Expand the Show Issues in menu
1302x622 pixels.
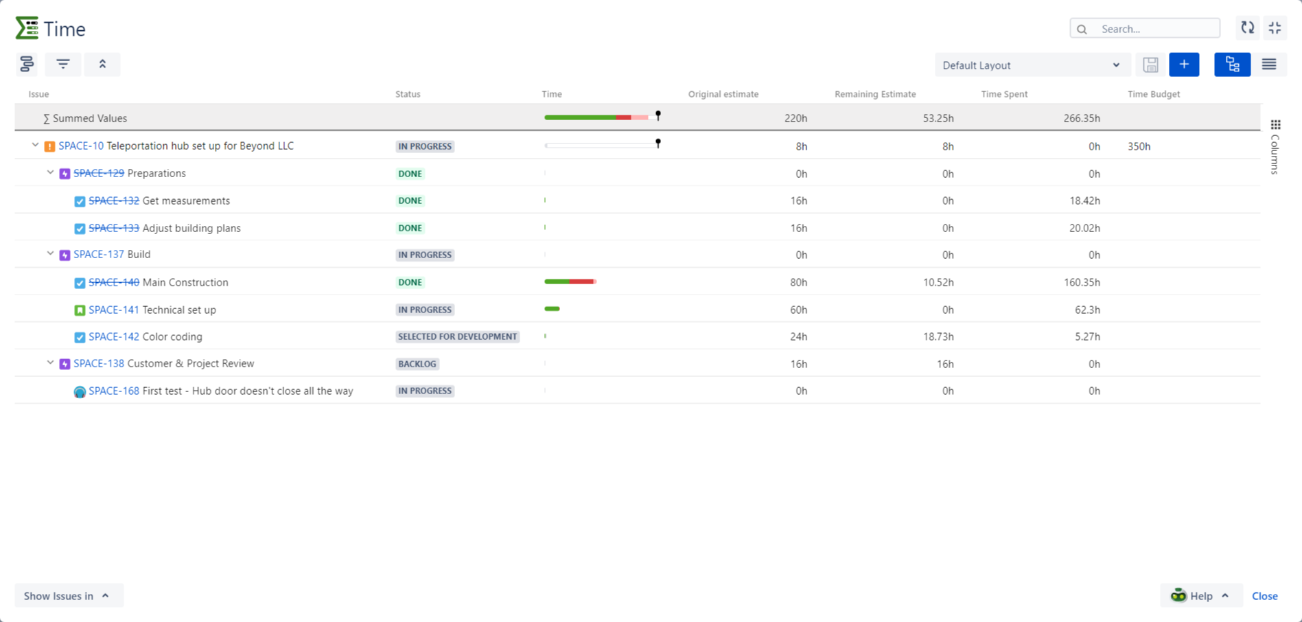68,595
